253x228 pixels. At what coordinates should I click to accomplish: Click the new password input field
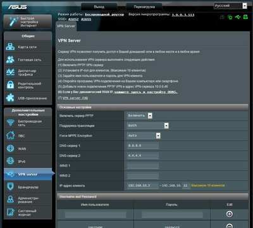172,215
